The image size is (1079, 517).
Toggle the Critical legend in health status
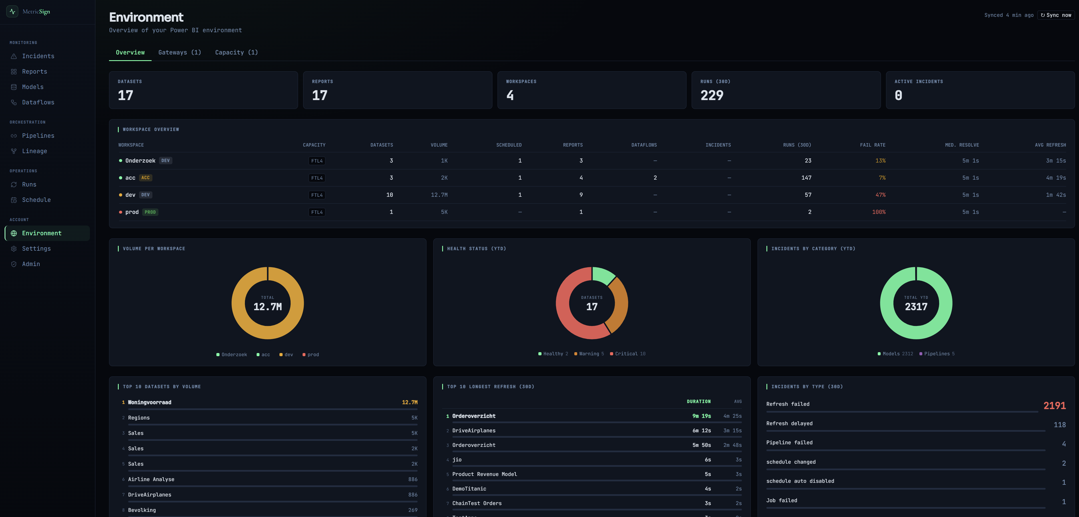(627, 354)
